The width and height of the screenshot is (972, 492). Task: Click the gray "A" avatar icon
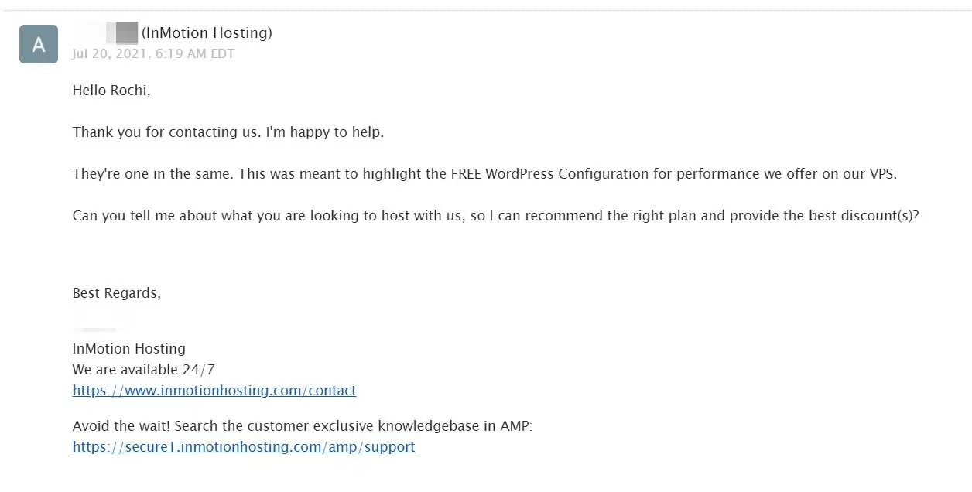39,44
